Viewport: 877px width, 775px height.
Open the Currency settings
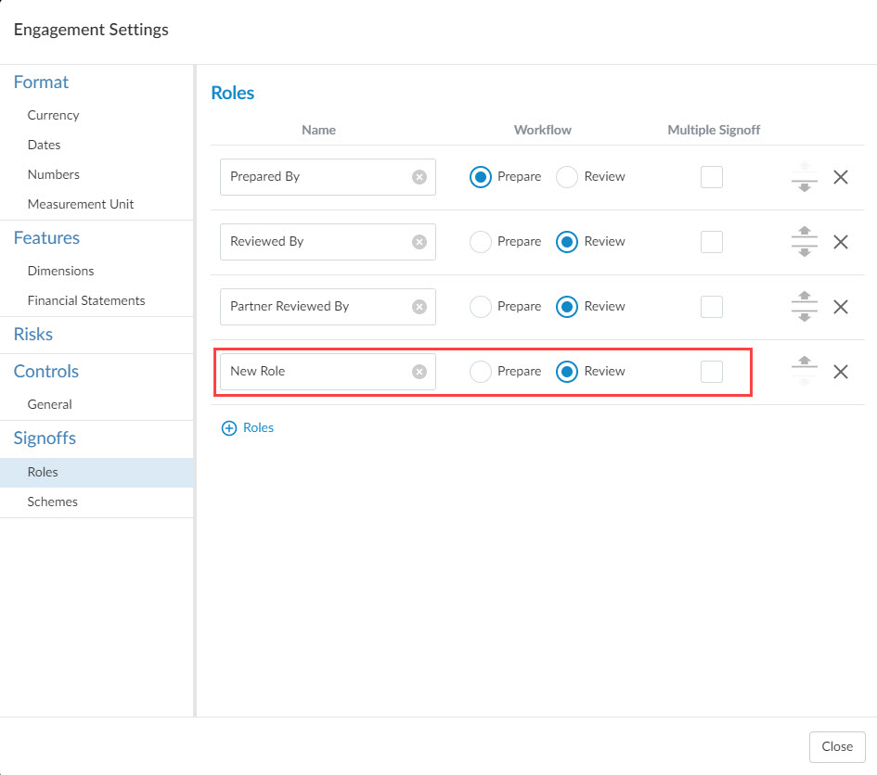click(53, 115)
